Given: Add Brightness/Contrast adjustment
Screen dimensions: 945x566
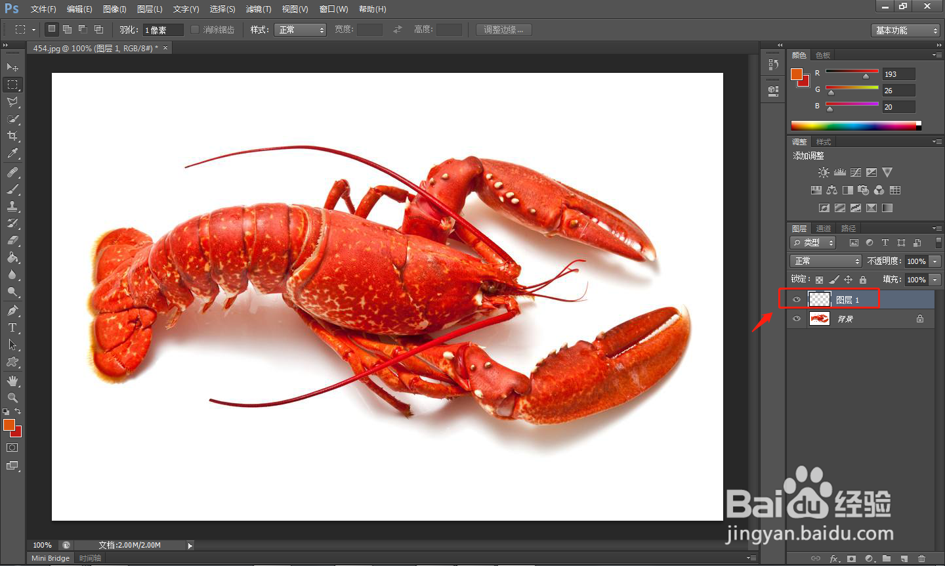Looking at the screenshot, I should pos(824,173).
